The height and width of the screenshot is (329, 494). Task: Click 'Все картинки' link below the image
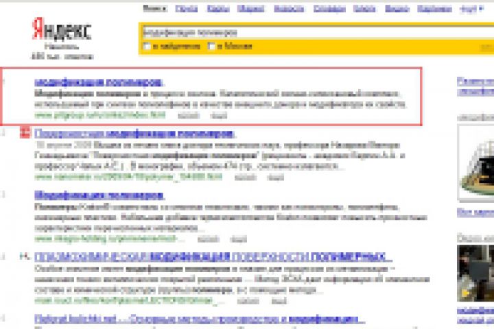475,212
